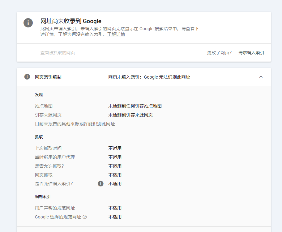Click the 当时所用的用户代理 label

pyautogui.click(x=55, y=157)
